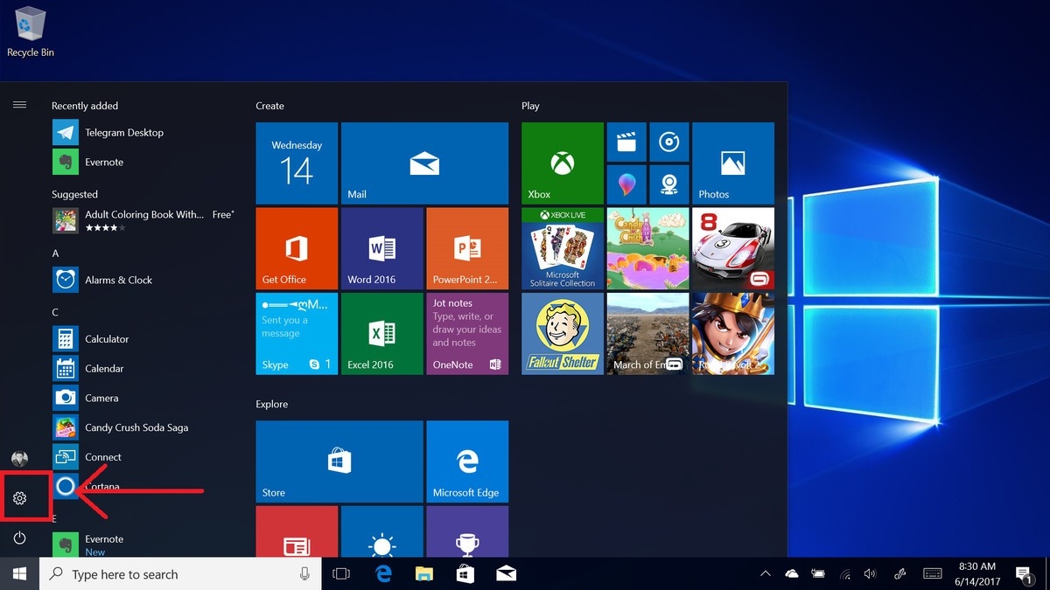1050x590 pixels.
Task: Launch the Skype live tile
Action: (x=297, y=333)
